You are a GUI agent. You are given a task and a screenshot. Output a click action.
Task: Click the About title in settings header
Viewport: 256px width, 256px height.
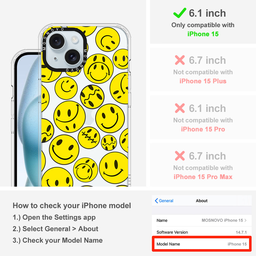coord(202,201)
